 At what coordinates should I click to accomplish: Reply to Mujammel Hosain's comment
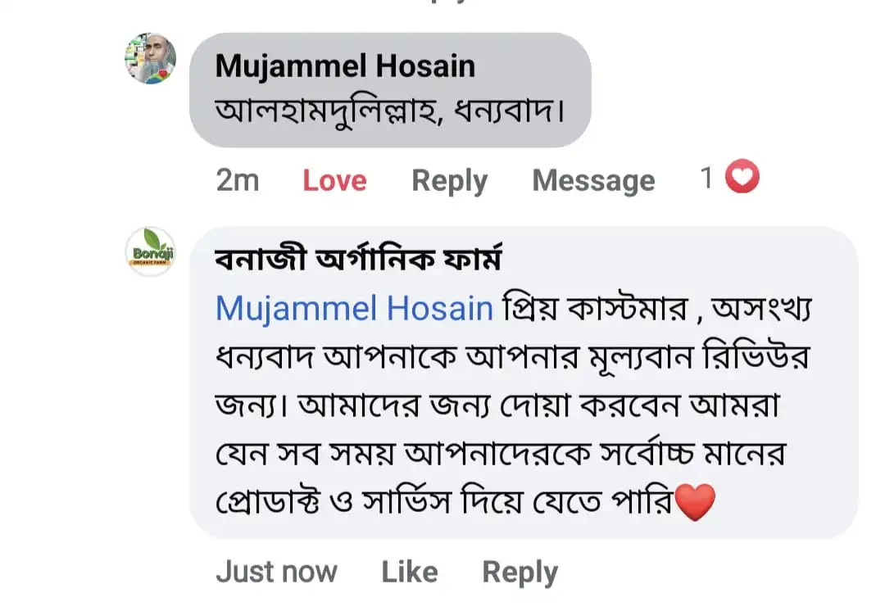click(x=449, y=180)
